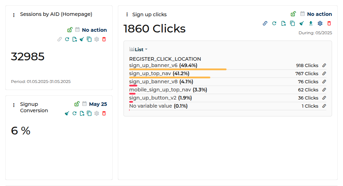The height and width of the screenshot is (186, 343).
Task: Open link for mobile_sign_up_top_nav row
Action: click(x=324, y=90)
